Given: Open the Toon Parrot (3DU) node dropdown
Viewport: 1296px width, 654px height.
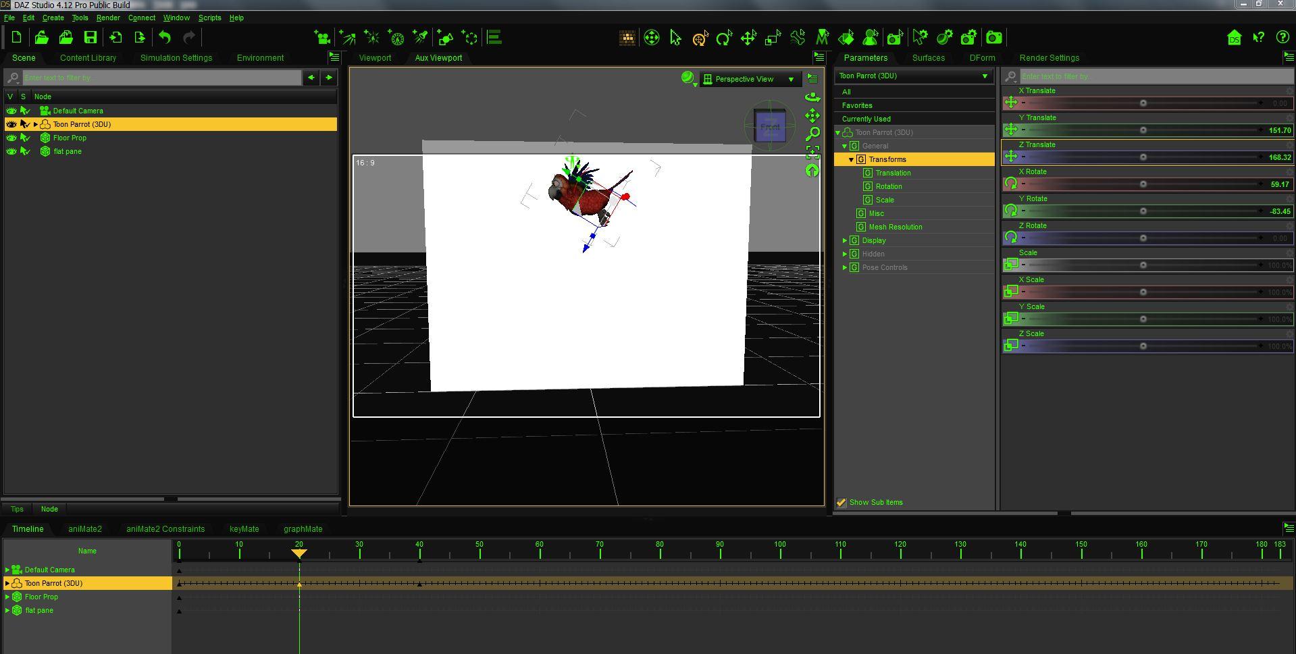Looking at the screenshot, I should point(913,76).
